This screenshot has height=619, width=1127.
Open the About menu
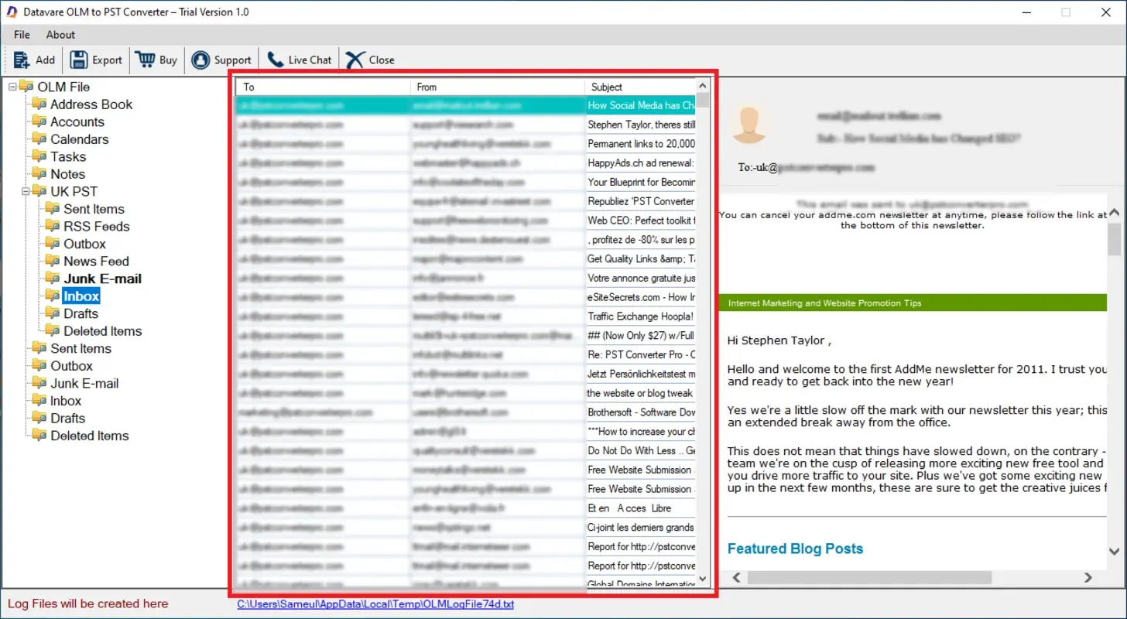[60, 35]
